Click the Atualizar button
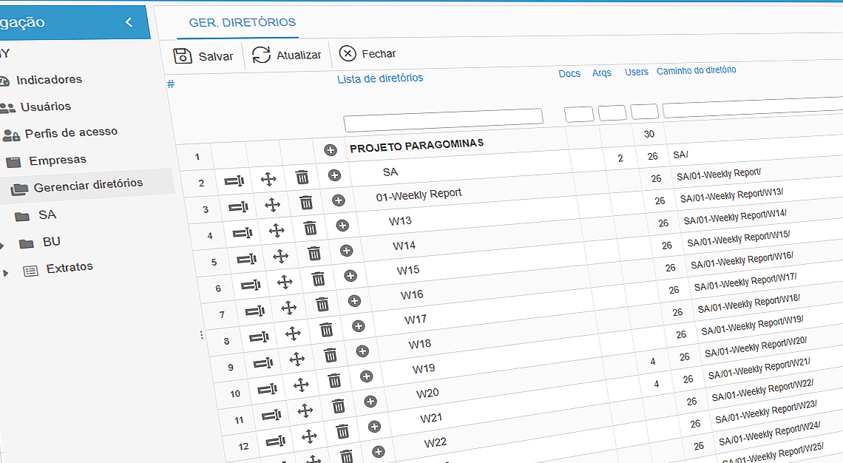 [x=288, y=54]
